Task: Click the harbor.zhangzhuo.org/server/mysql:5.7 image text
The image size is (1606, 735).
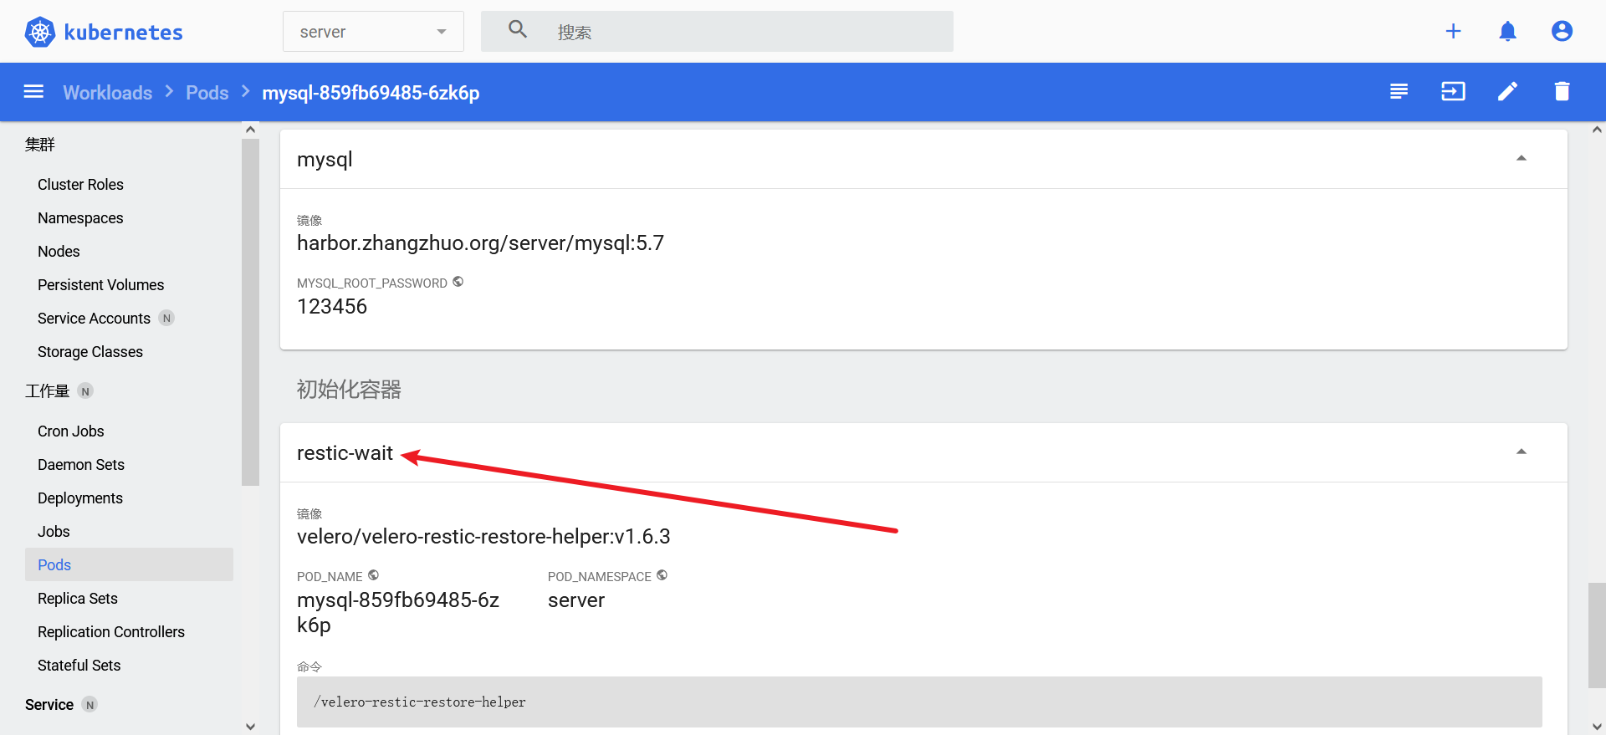Action: click(x=480, y=243)
